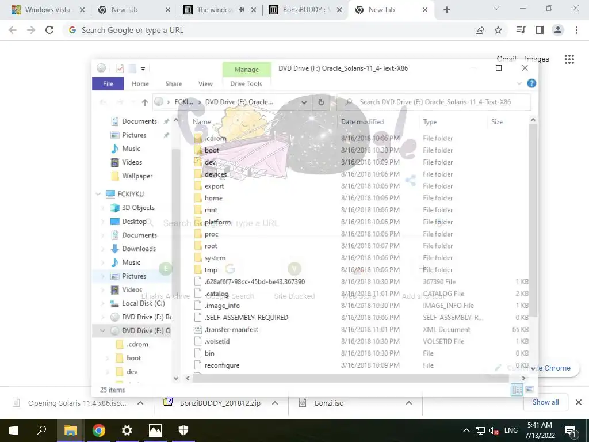Image resolution: width=589 pixels, height=442 pixels.
Task: Open the notification center icon
Action: [571, 430]
